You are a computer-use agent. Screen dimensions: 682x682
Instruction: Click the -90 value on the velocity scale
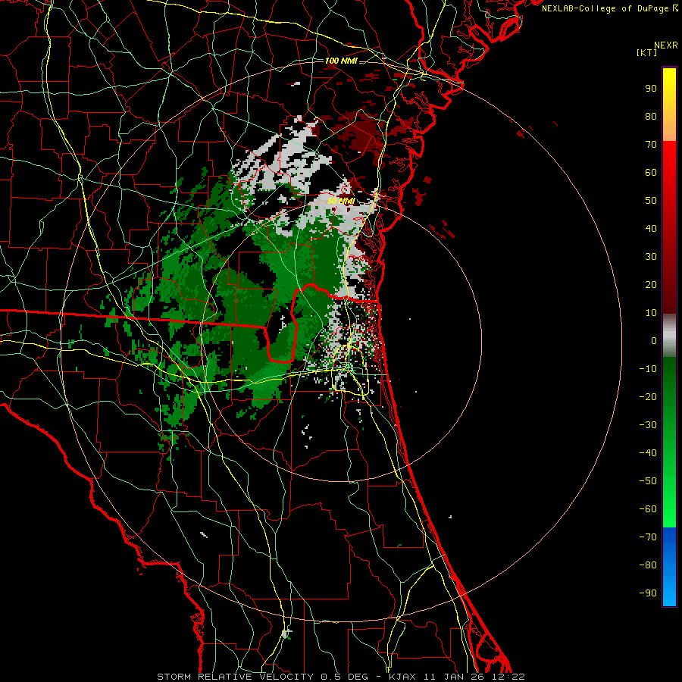click(648, 593)
